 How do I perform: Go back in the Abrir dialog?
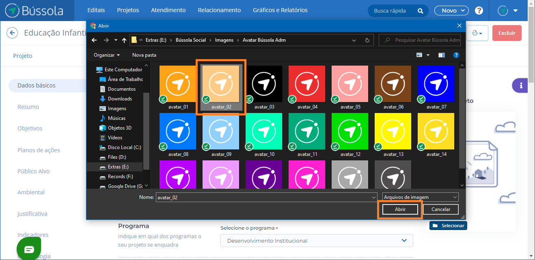94,40
